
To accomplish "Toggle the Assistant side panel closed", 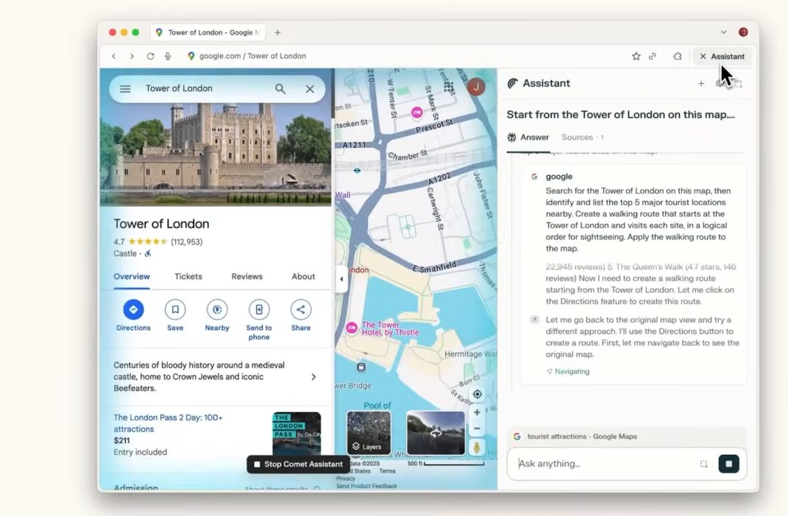I will click(x=723, y=57).
